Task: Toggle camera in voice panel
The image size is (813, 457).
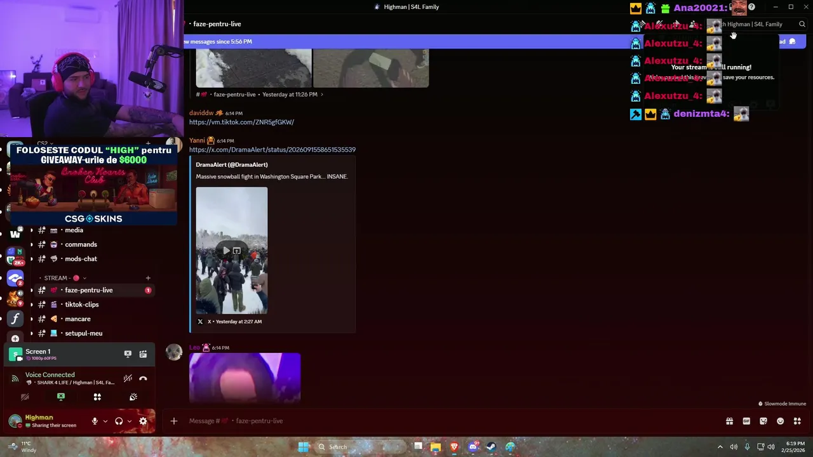Action: [25, 397]
